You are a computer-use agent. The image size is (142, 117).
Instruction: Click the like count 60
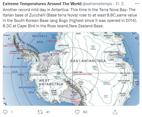tap(85, 112)
